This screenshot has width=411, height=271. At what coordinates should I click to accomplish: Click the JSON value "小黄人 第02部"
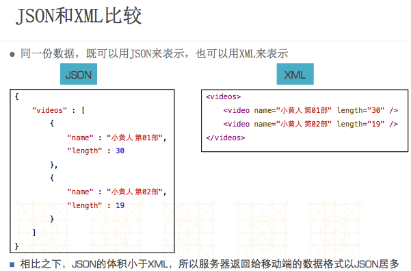tap(135, 192)
